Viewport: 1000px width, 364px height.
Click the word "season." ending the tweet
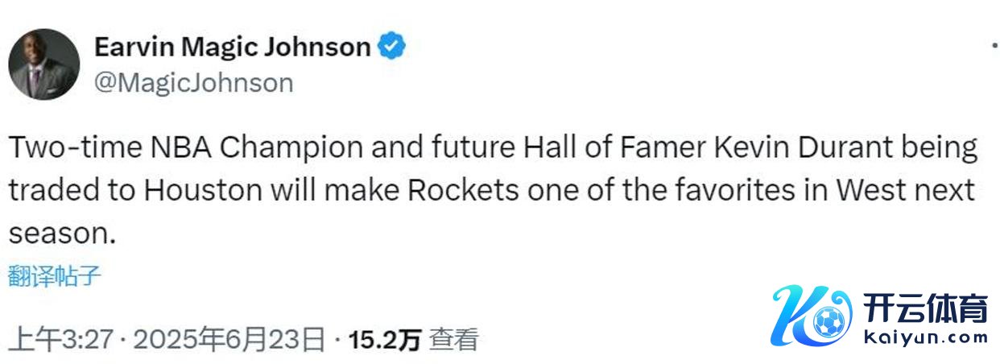pyautogui.click(x=58, y=234)
